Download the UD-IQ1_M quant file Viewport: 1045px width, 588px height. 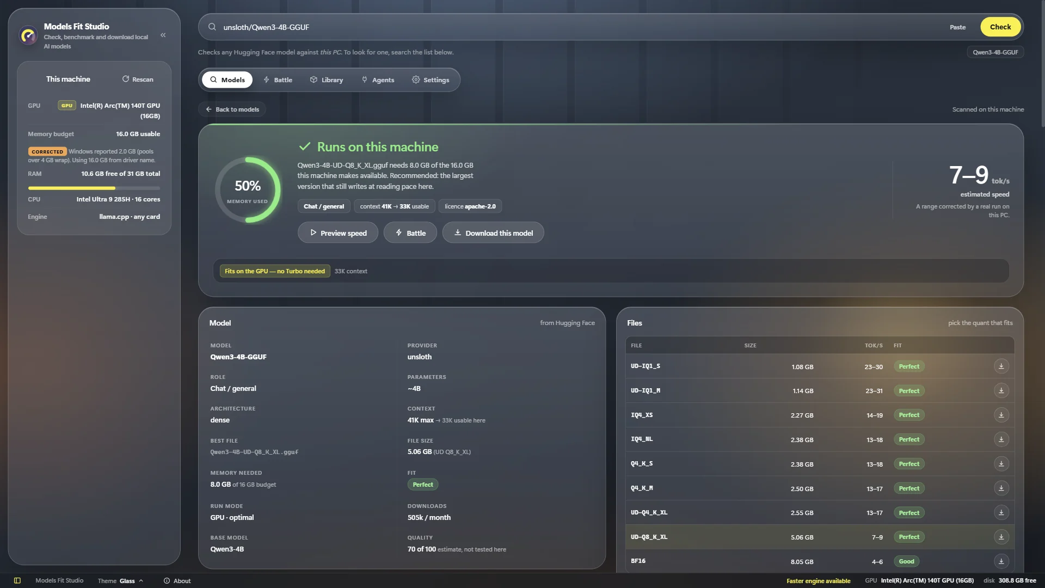point(1001,391)
